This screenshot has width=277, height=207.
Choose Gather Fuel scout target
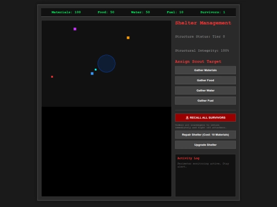(x=205, y=101)
